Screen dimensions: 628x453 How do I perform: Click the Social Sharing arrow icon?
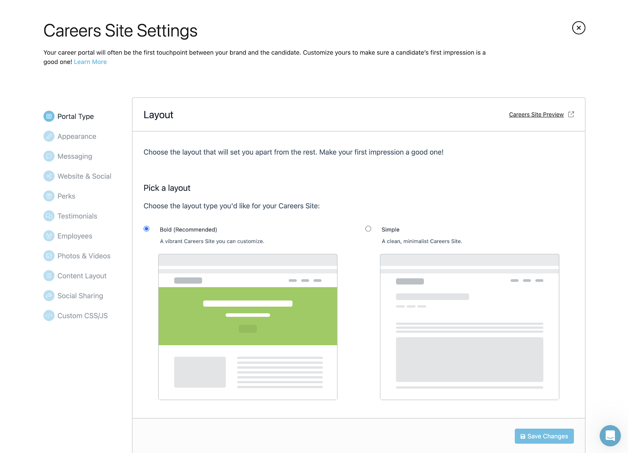pyautogui.click(x=49, y=296)
